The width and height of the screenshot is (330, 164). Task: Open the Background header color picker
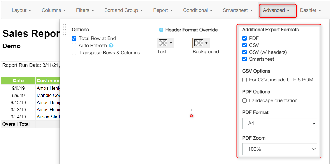pyautogui.click(x=201, y=43)
